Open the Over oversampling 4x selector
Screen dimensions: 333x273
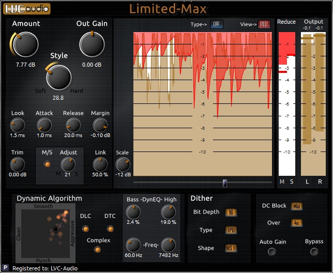click(x=296, y=223)
